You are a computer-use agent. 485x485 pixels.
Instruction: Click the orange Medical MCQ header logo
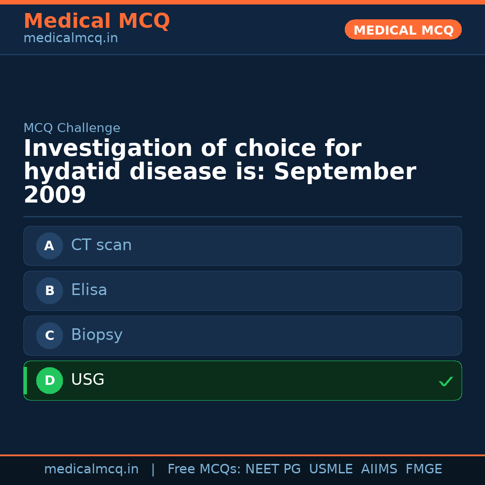point(97,21)
